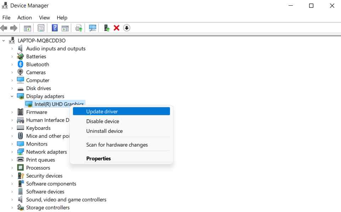
Task: Expand the Monitors chevron
Action: (x=12, y=144)
